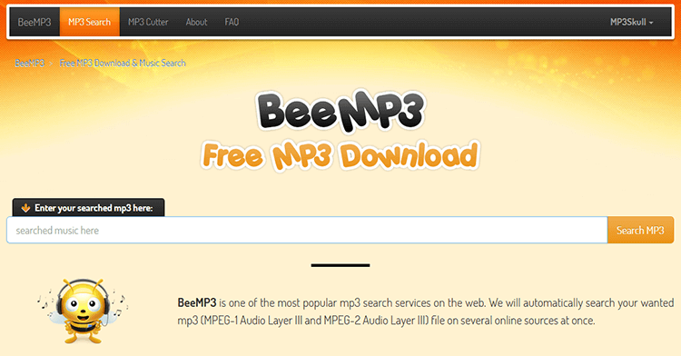The width and height of the screenshot is (681, 356).
Task: Click bold BeeMP3 word in description
Action: coord(197,302)
